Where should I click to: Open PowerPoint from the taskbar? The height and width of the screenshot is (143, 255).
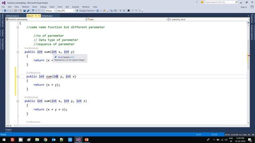tap(86, 139)
